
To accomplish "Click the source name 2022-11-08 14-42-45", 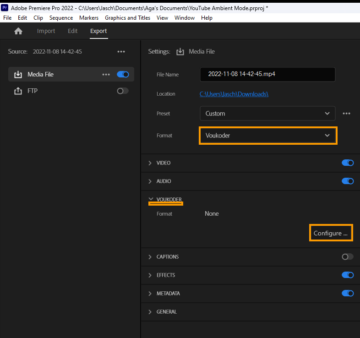I will 57,52.
